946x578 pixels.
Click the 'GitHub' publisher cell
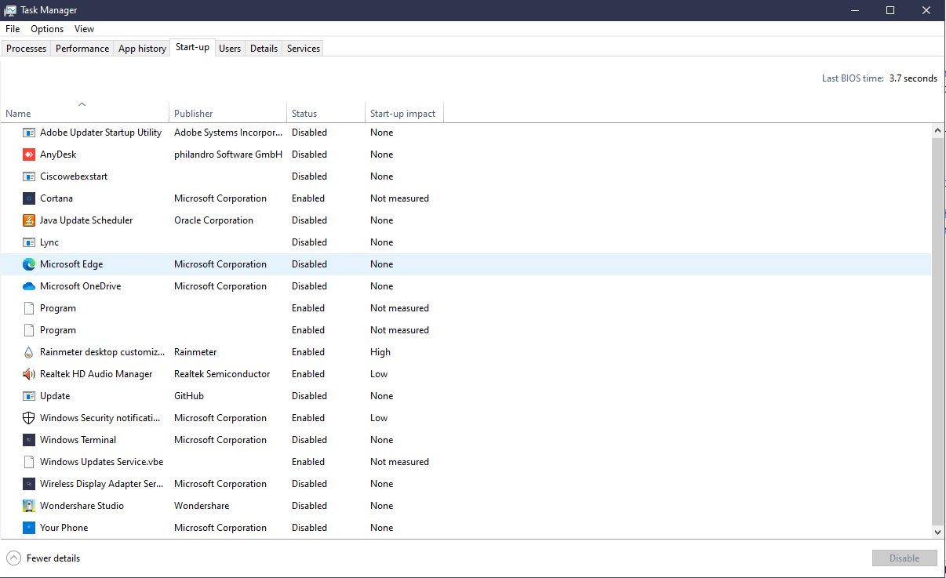pos(189,396)
